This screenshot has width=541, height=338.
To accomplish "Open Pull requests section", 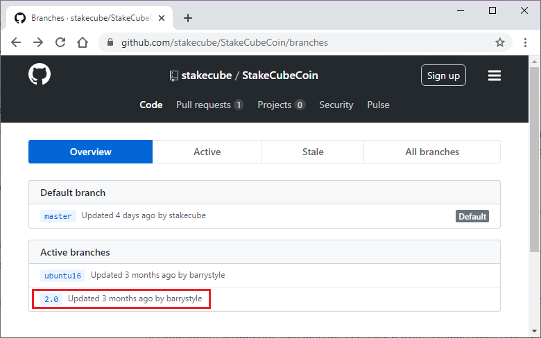I will [x=209, y=105].
